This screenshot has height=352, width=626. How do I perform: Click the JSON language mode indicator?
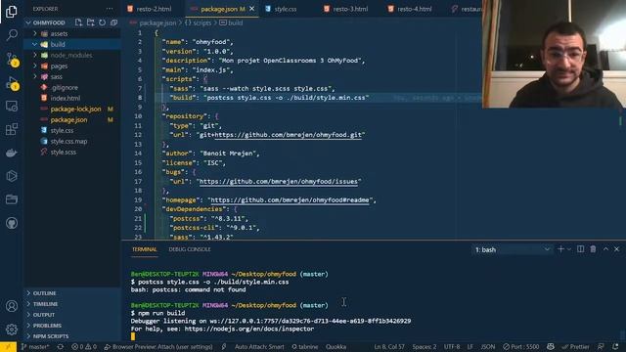click(x=487, y=347)
